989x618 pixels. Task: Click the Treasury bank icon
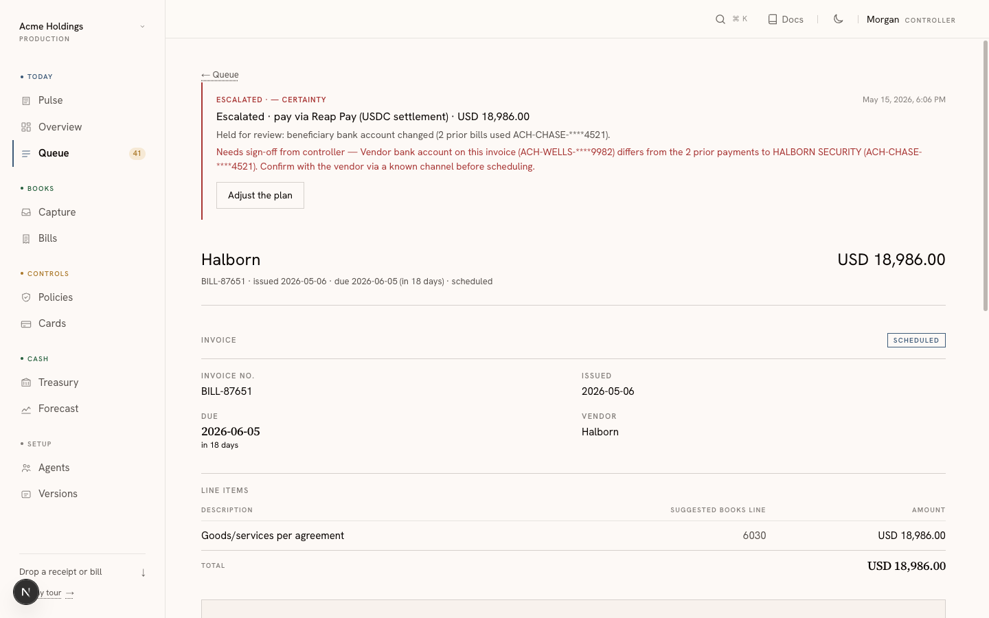26,383
